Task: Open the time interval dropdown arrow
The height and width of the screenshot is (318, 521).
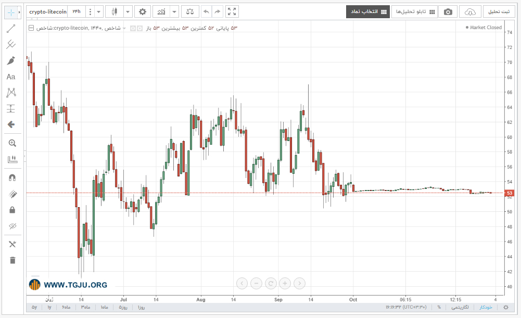Action: [x=99, y=11]
